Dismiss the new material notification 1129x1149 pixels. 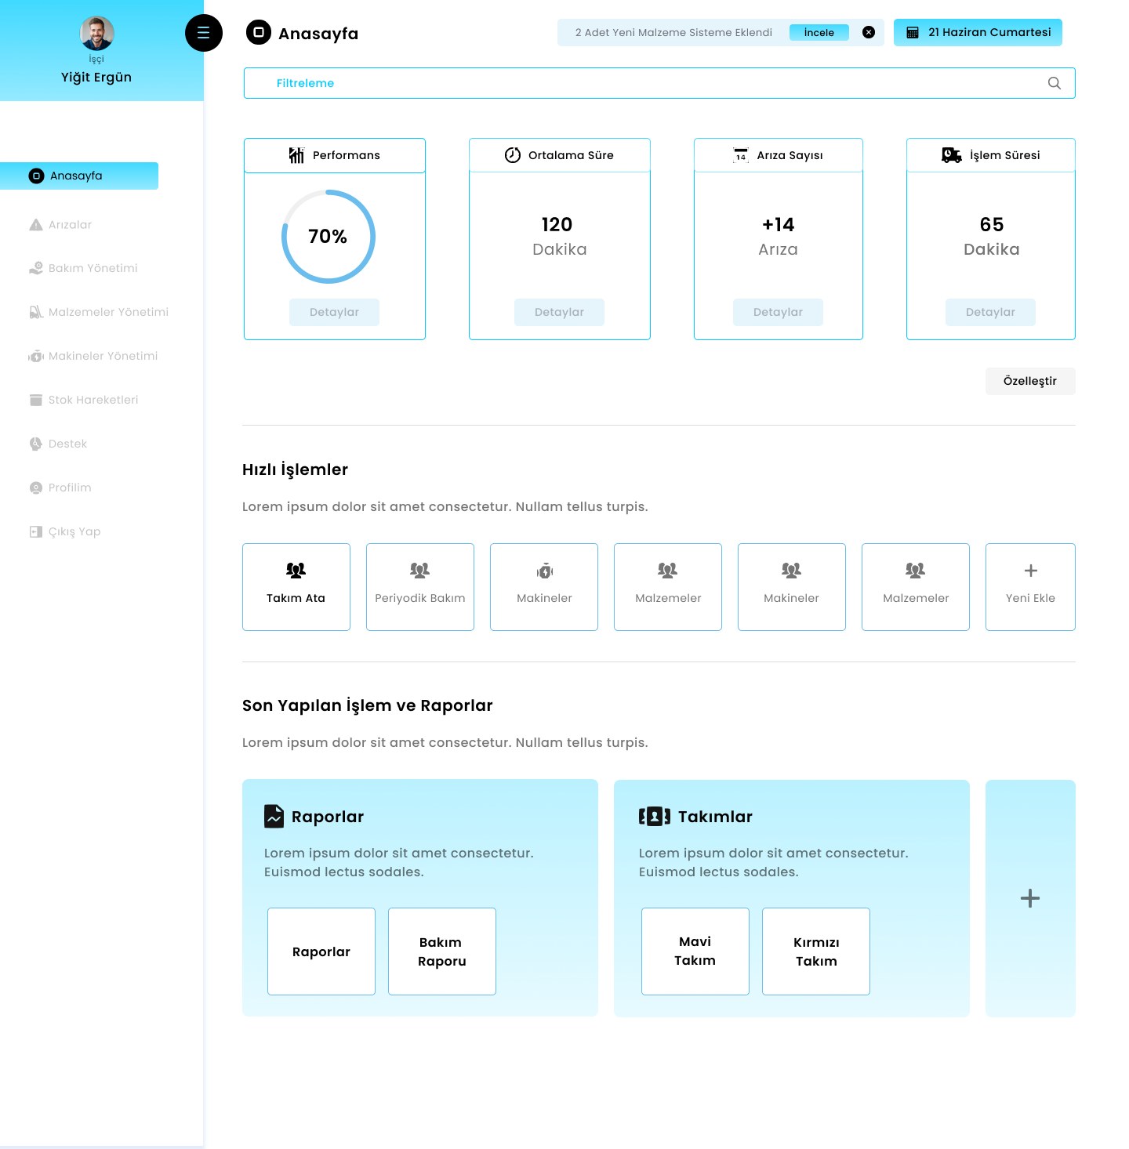869,32
